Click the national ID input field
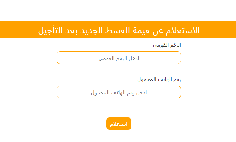The image size is (236, 142). tap(119, 58)
